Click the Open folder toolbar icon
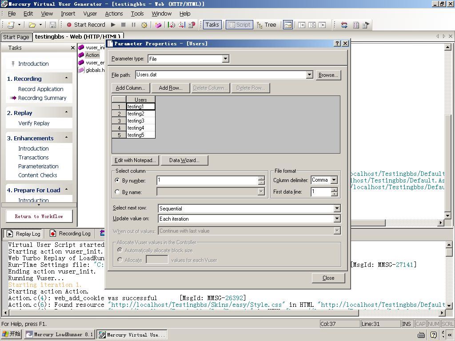Screen dimensions: 455x341 [x=32, y=25]
